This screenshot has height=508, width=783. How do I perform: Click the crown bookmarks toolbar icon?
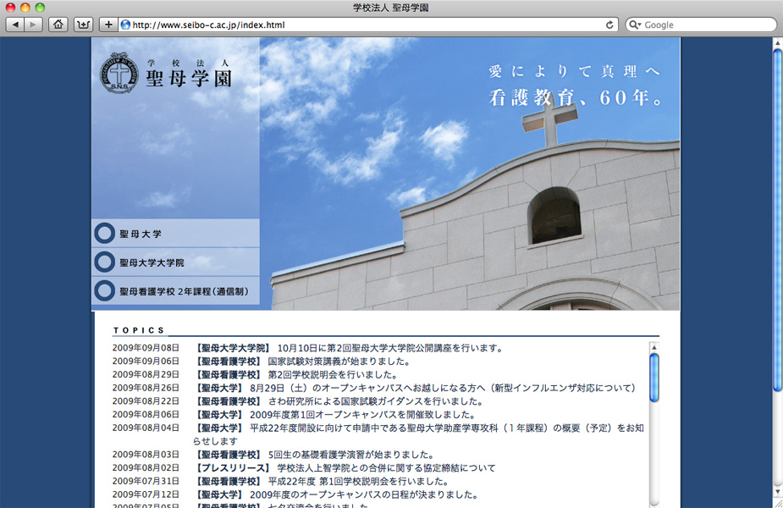tap(83, 25)
